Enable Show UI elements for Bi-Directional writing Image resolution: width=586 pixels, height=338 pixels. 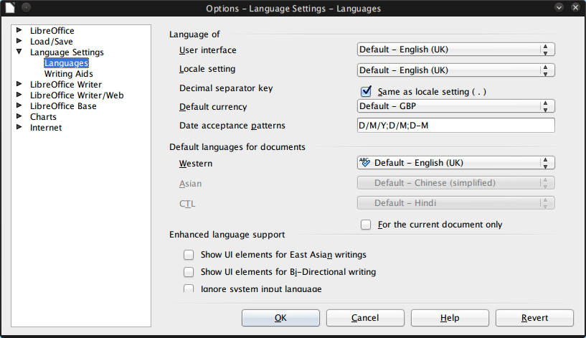click(x=189, y=272)
